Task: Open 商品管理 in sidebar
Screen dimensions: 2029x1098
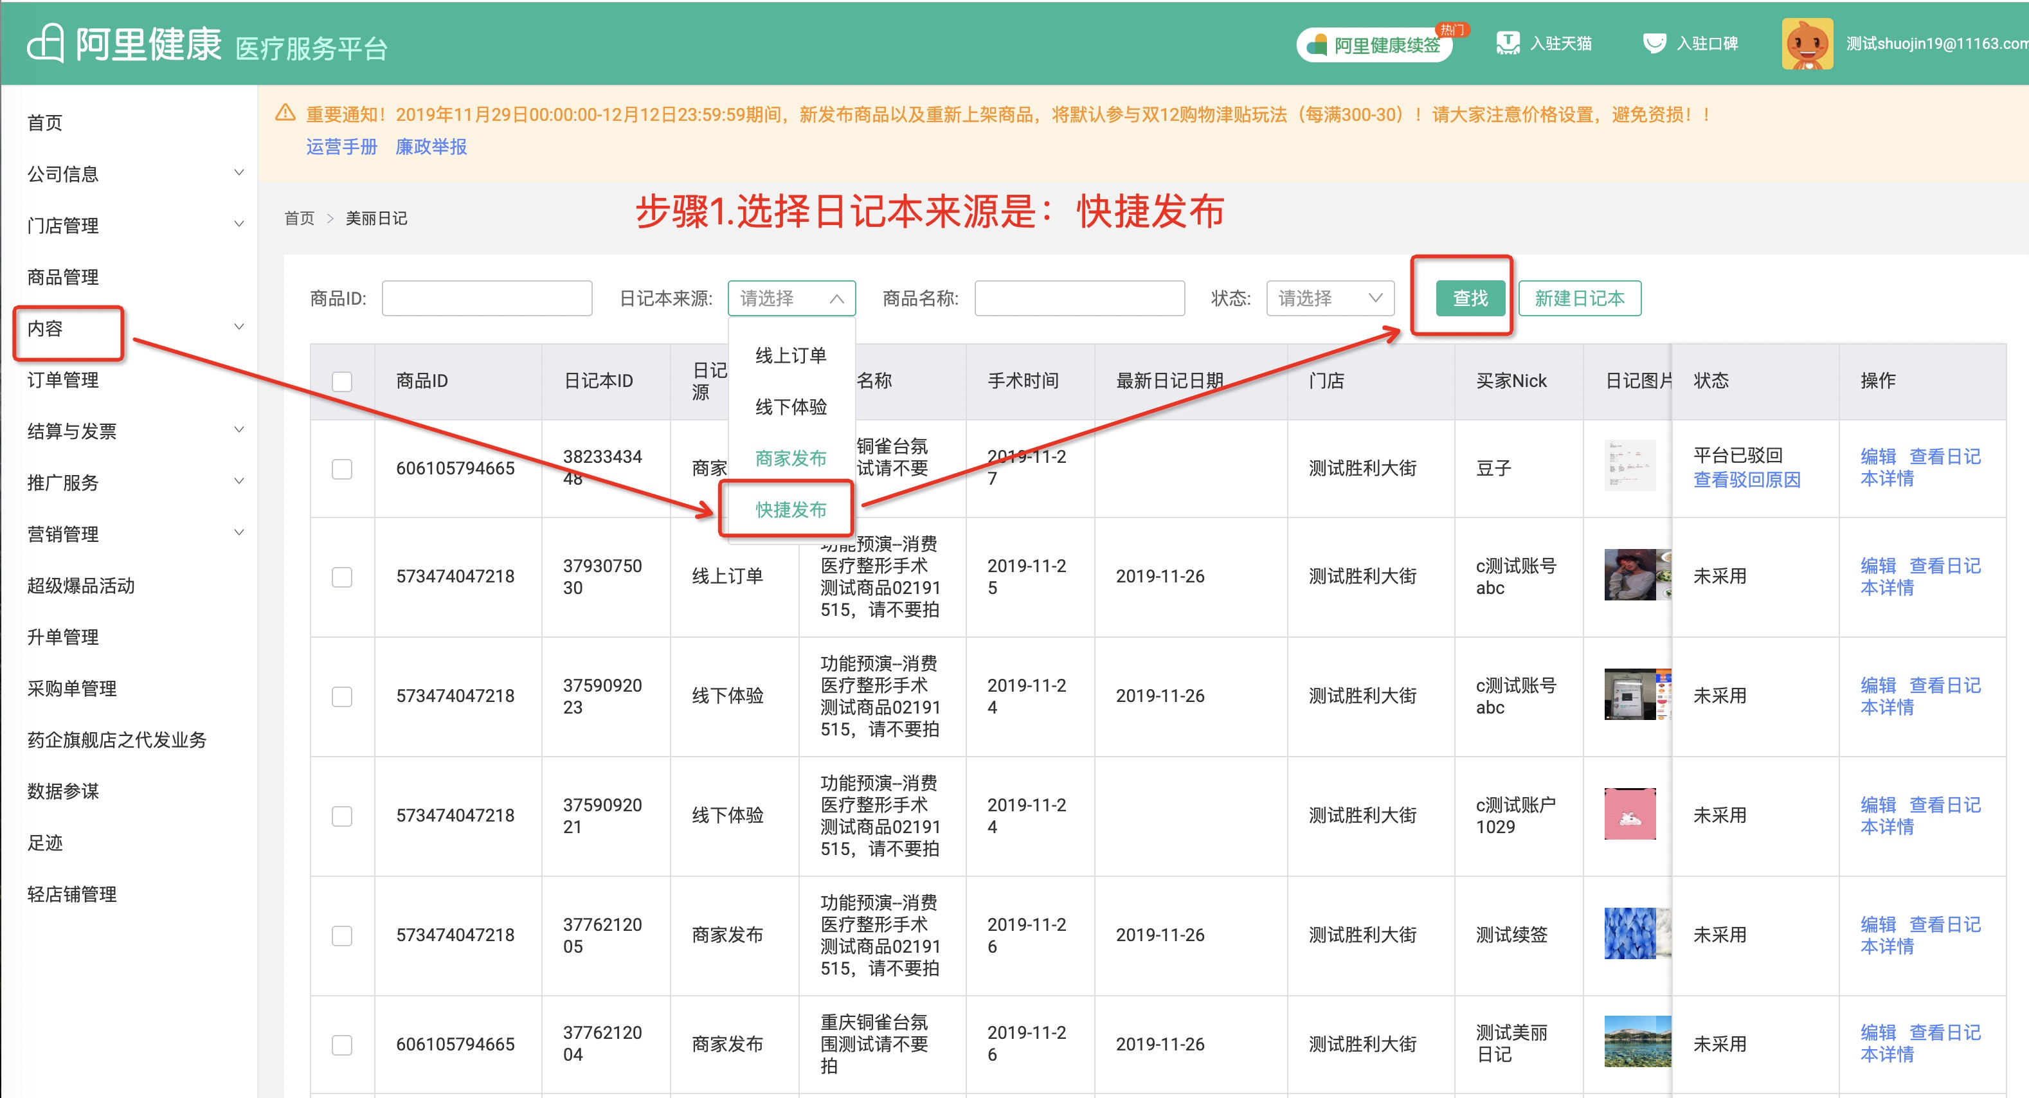Action: pyautogui.click(x=63, y=277)
